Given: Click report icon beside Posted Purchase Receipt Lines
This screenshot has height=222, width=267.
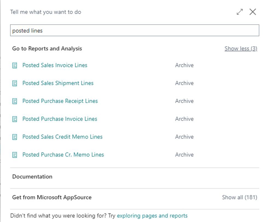Looking at the screenshot, I should click(15, 101).
